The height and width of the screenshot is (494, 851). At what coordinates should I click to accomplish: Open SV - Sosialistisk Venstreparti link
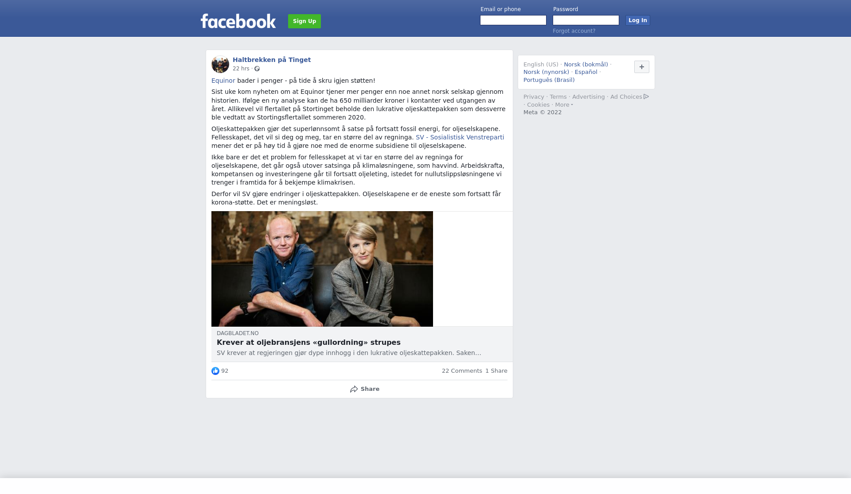pyautogui.click(x=460, y=137)
